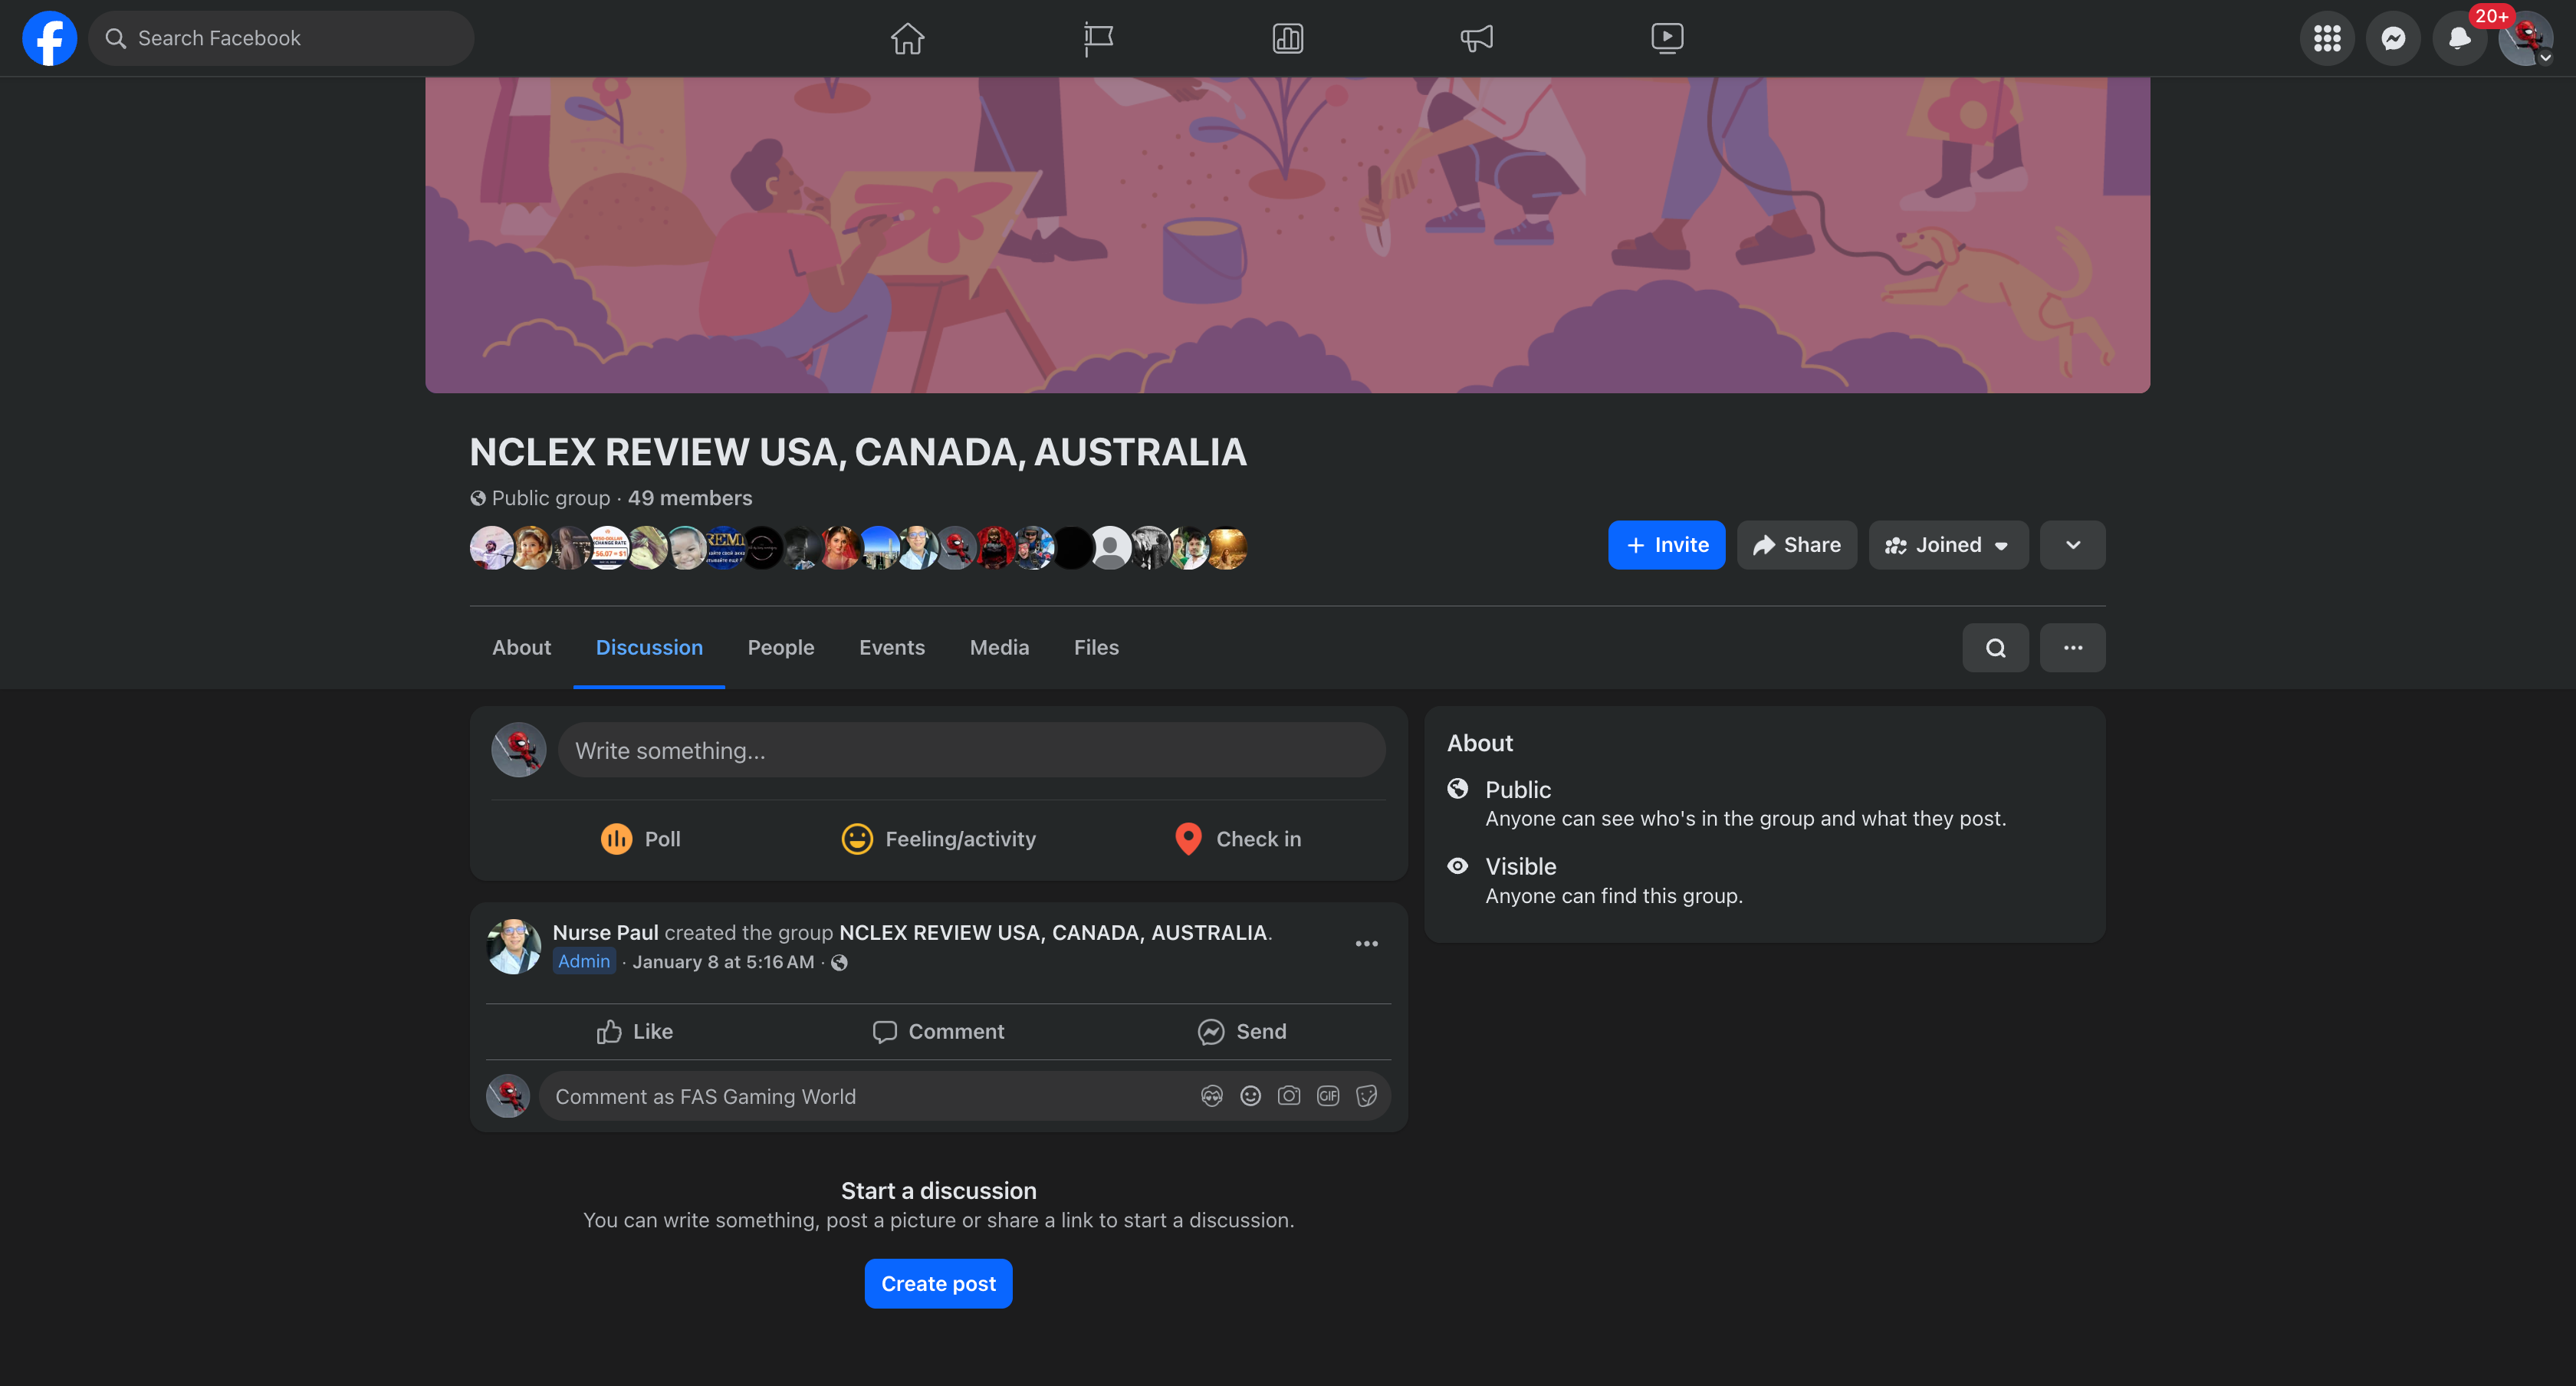View the Media tab
Image resolution: width=2576 pixels, height=1386 pixels.
pos(999,648)
